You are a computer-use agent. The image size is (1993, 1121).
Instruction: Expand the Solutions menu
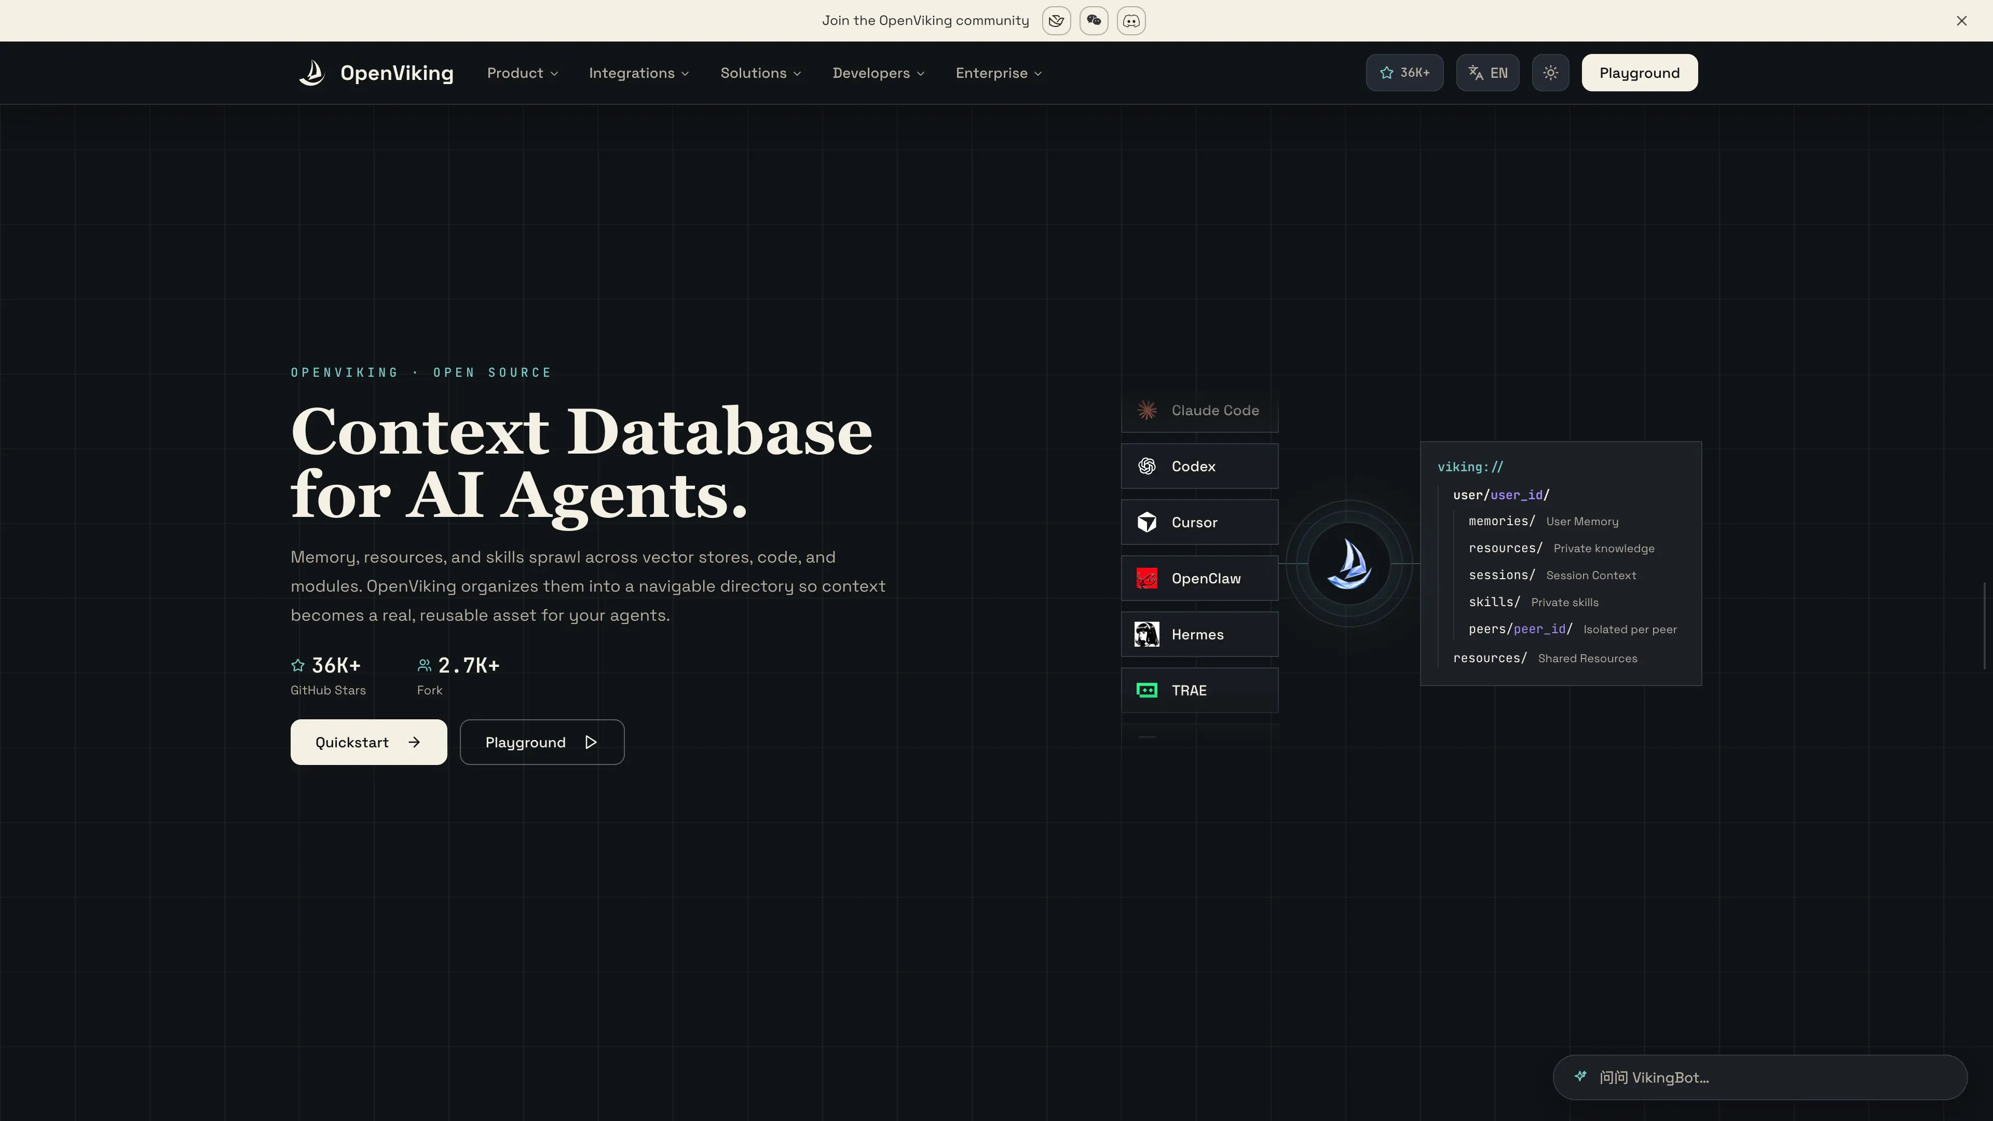click(x=760, y=73)
